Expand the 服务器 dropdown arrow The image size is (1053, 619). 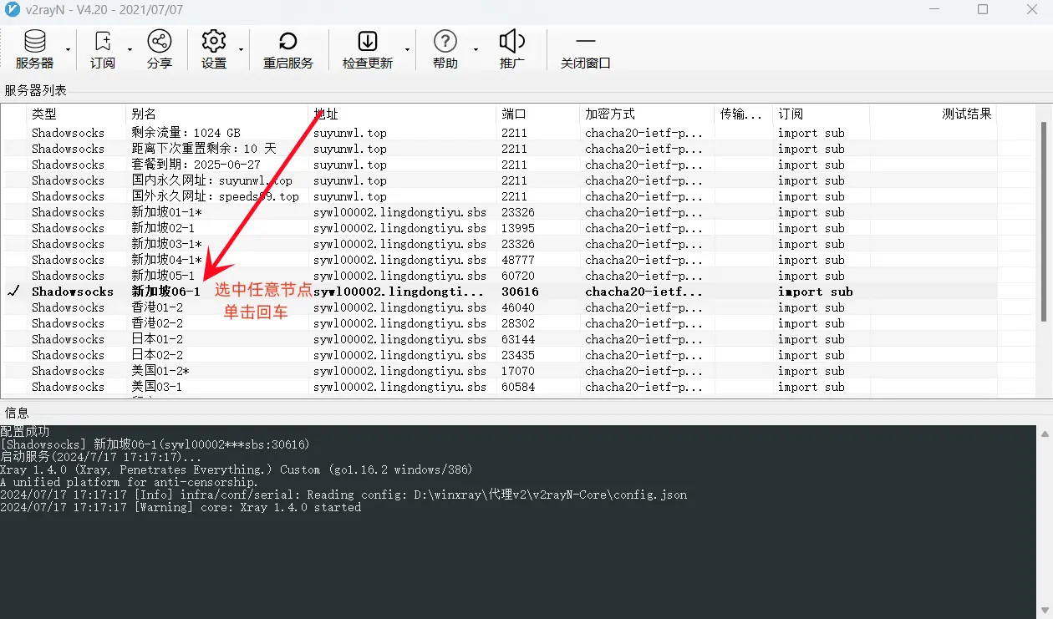tap(68, 49)
